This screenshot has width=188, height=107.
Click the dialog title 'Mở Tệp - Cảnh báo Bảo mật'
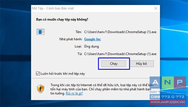click(x=53, y=8)
